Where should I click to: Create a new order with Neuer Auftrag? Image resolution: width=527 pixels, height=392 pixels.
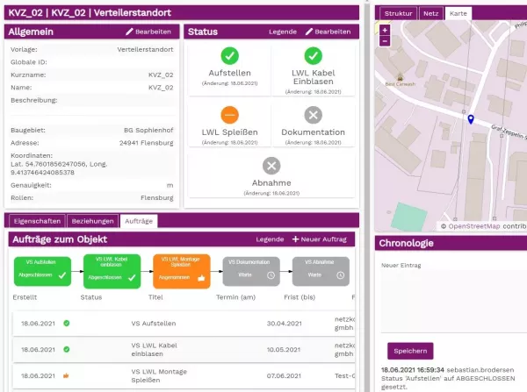[319, 239]
